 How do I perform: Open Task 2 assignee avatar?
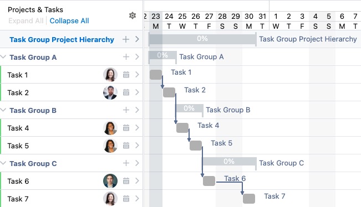110,92
